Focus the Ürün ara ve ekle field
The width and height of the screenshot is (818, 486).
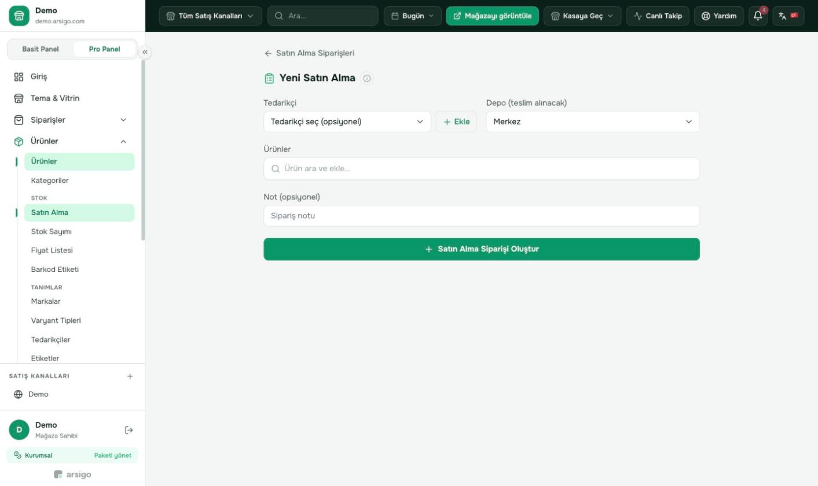pyautogui.click(x=482, y=169)
